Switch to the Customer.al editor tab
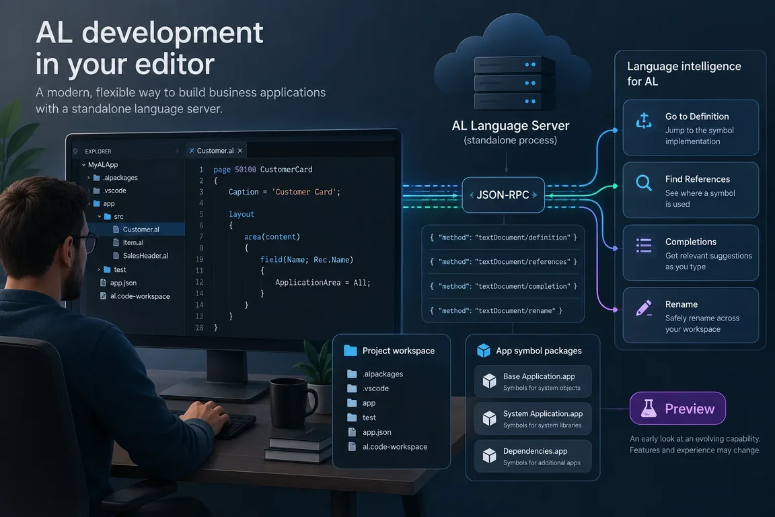Viewport: 775px width, 517px height. [215, 151]
